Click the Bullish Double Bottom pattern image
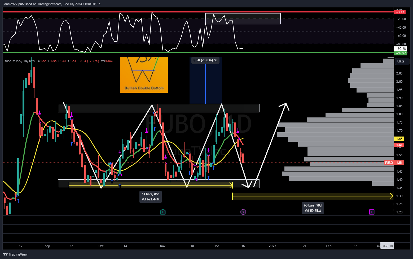This screenshot has width=413, height=259. pos(144,75)
